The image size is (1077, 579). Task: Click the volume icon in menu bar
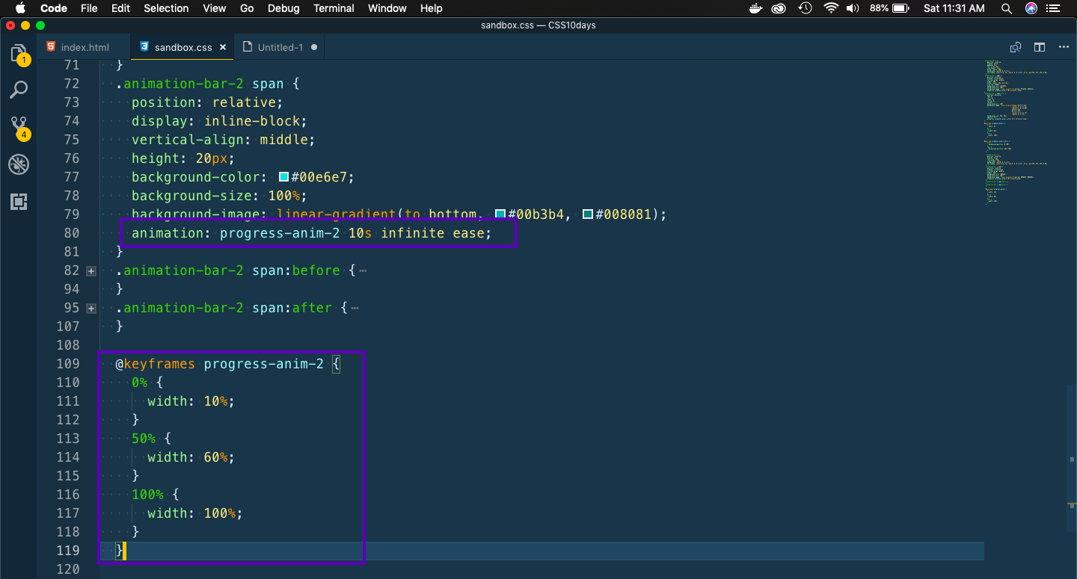click(x=853, y=8)
